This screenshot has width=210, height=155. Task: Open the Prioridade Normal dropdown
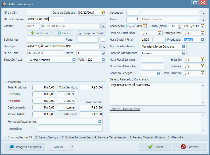[x=203, y=40]
